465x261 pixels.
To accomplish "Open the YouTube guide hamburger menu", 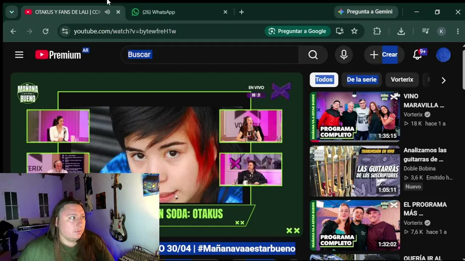I will pos(19,55).
